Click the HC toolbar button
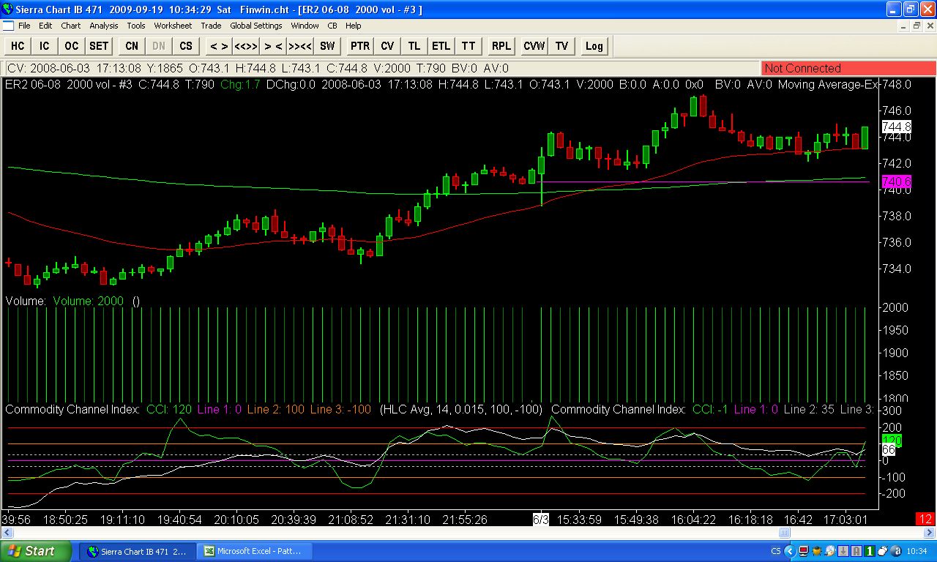Screen dimensions: 937x562 (x=18, y=46)
